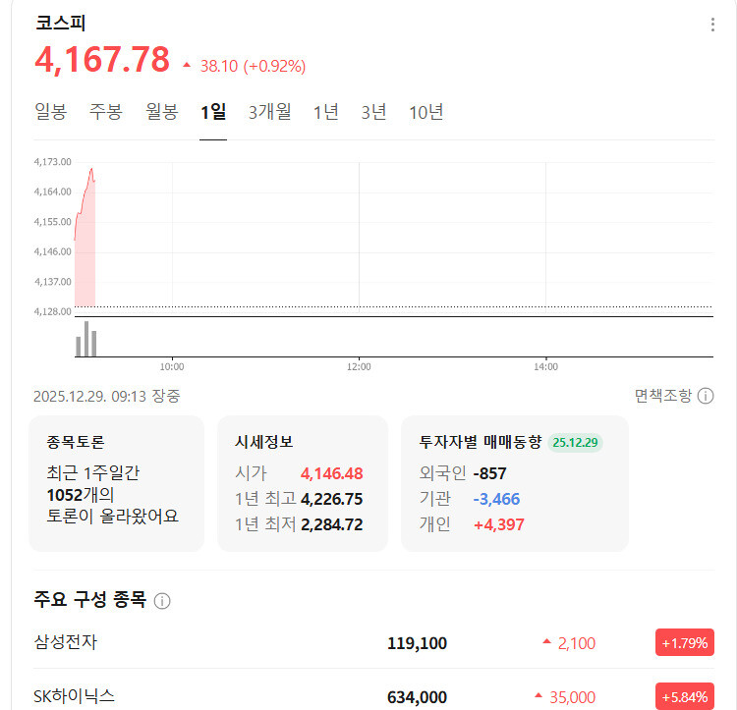The height and width of the screenshot is (710, 737).
Task: Click the up-arrow beside Samsung's 2,100 change
Action: pos(546,643)
